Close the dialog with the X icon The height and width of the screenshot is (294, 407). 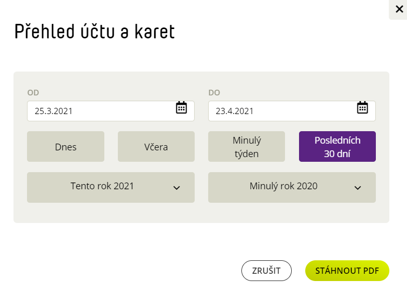coord(399,9)
